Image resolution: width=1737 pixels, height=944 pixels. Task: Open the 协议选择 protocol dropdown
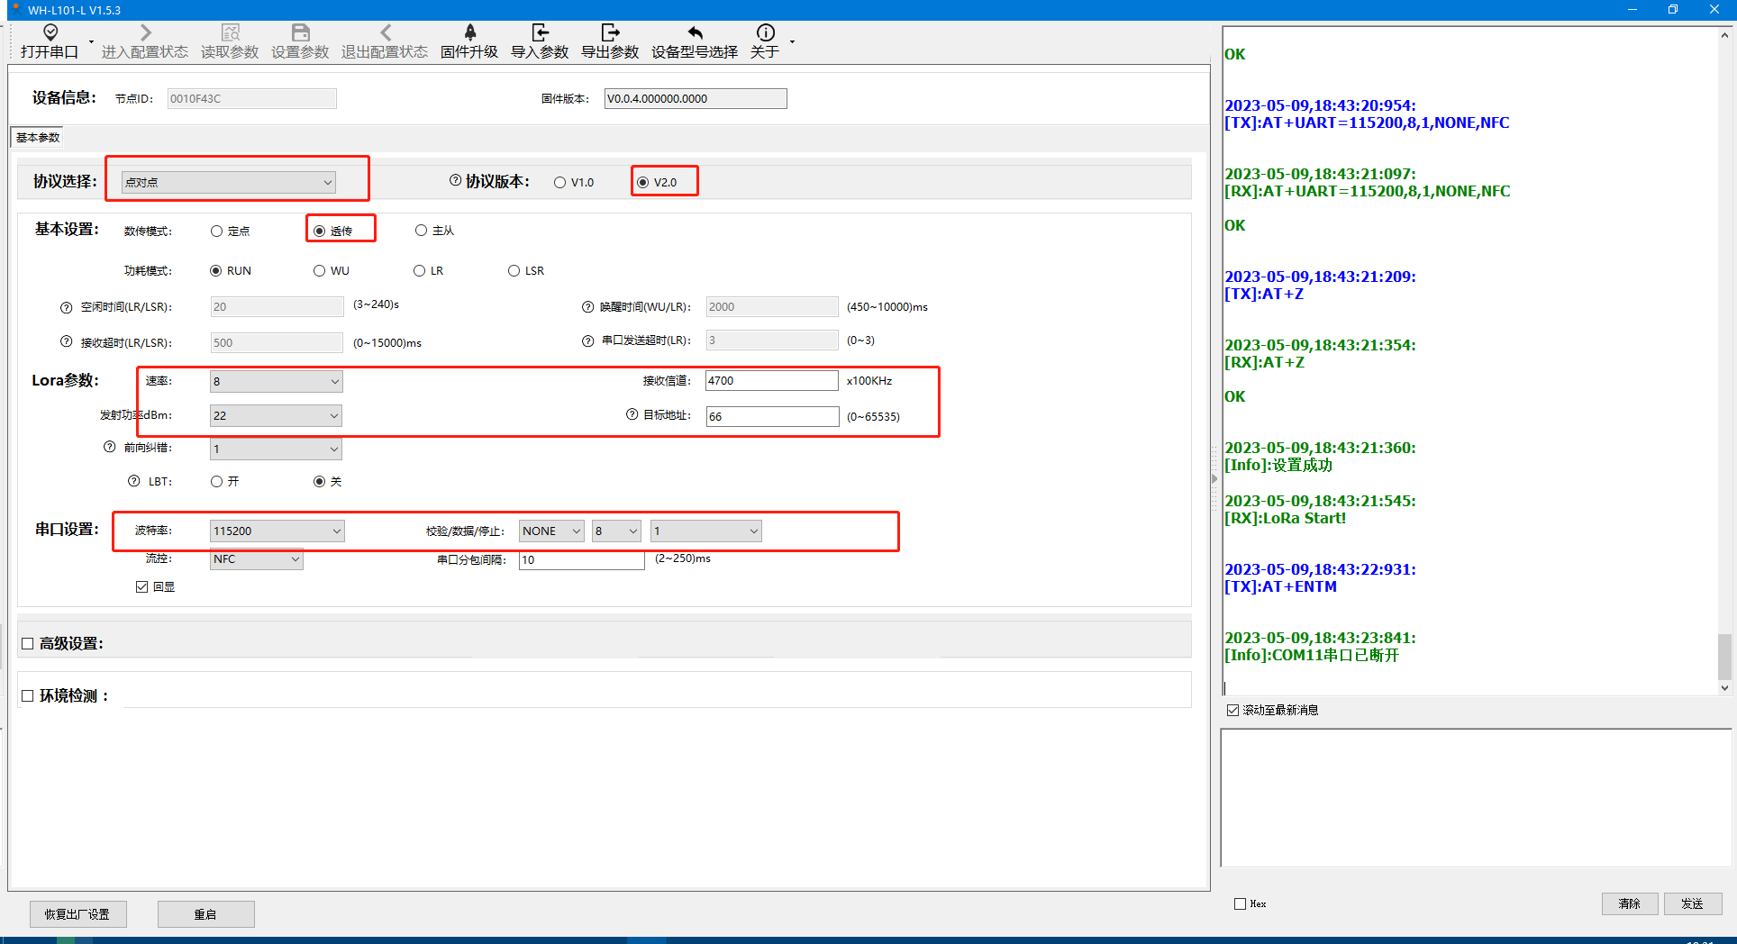[x=228, y=183]
